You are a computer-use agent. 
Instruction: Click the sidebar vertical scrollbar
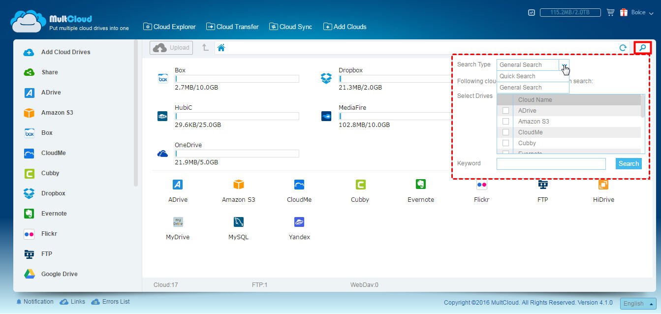[136, 113]
